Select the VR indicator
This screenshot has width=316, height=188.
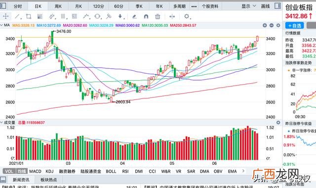point(179,171)
